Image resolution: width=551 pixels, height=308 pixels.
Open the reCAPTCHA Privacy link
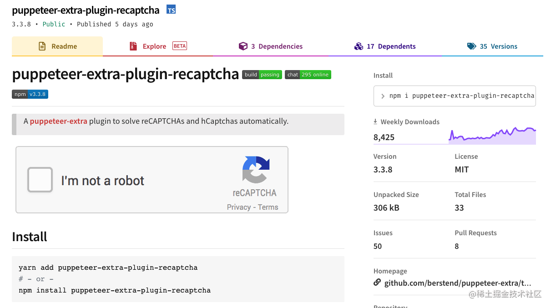(x=239, y=207)
